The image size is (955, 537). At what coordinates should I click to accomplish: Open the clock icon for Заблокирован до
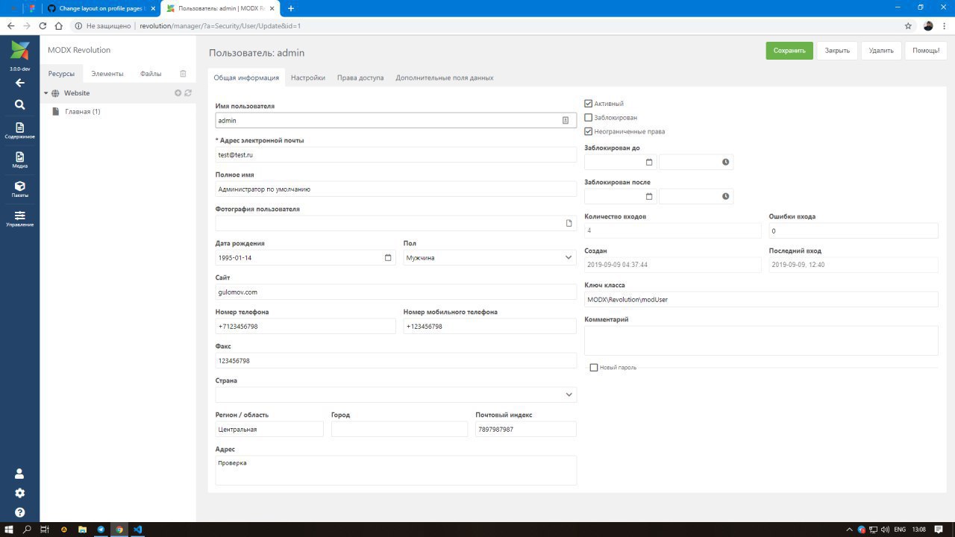coord(725,163)
